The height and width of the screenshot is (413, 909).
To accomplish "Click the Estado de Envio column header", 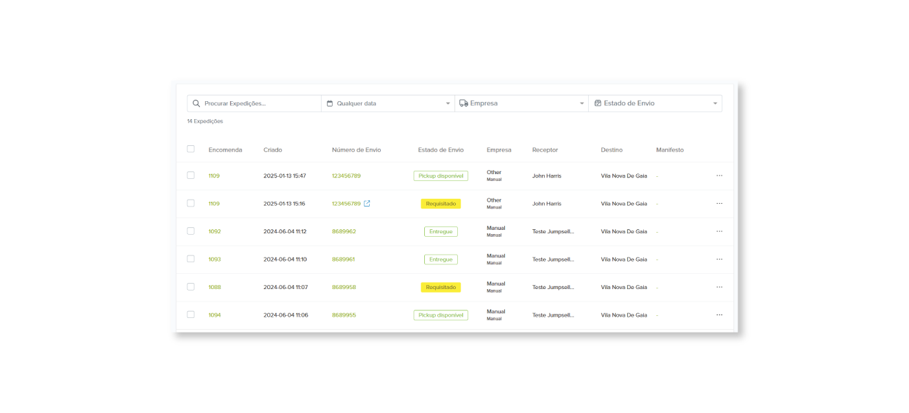I will click(x=441, y=150).
